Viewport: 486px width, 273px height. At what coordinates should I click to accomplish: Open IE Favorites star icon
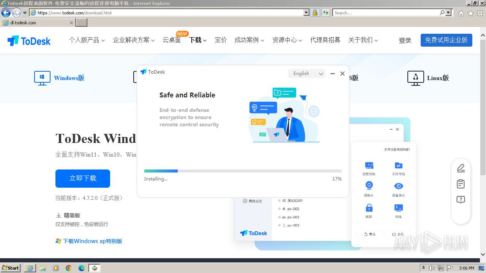tap(470, 13)
